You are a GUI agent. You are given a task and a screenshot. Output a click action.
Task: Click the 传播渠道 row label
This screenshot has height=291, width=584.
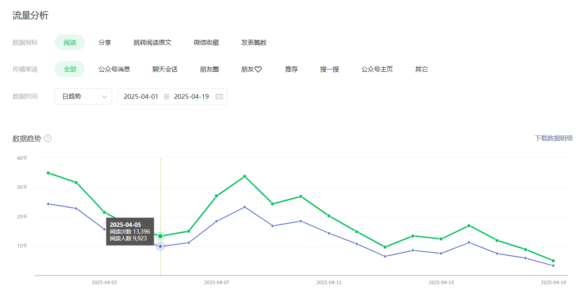[25, 69]
